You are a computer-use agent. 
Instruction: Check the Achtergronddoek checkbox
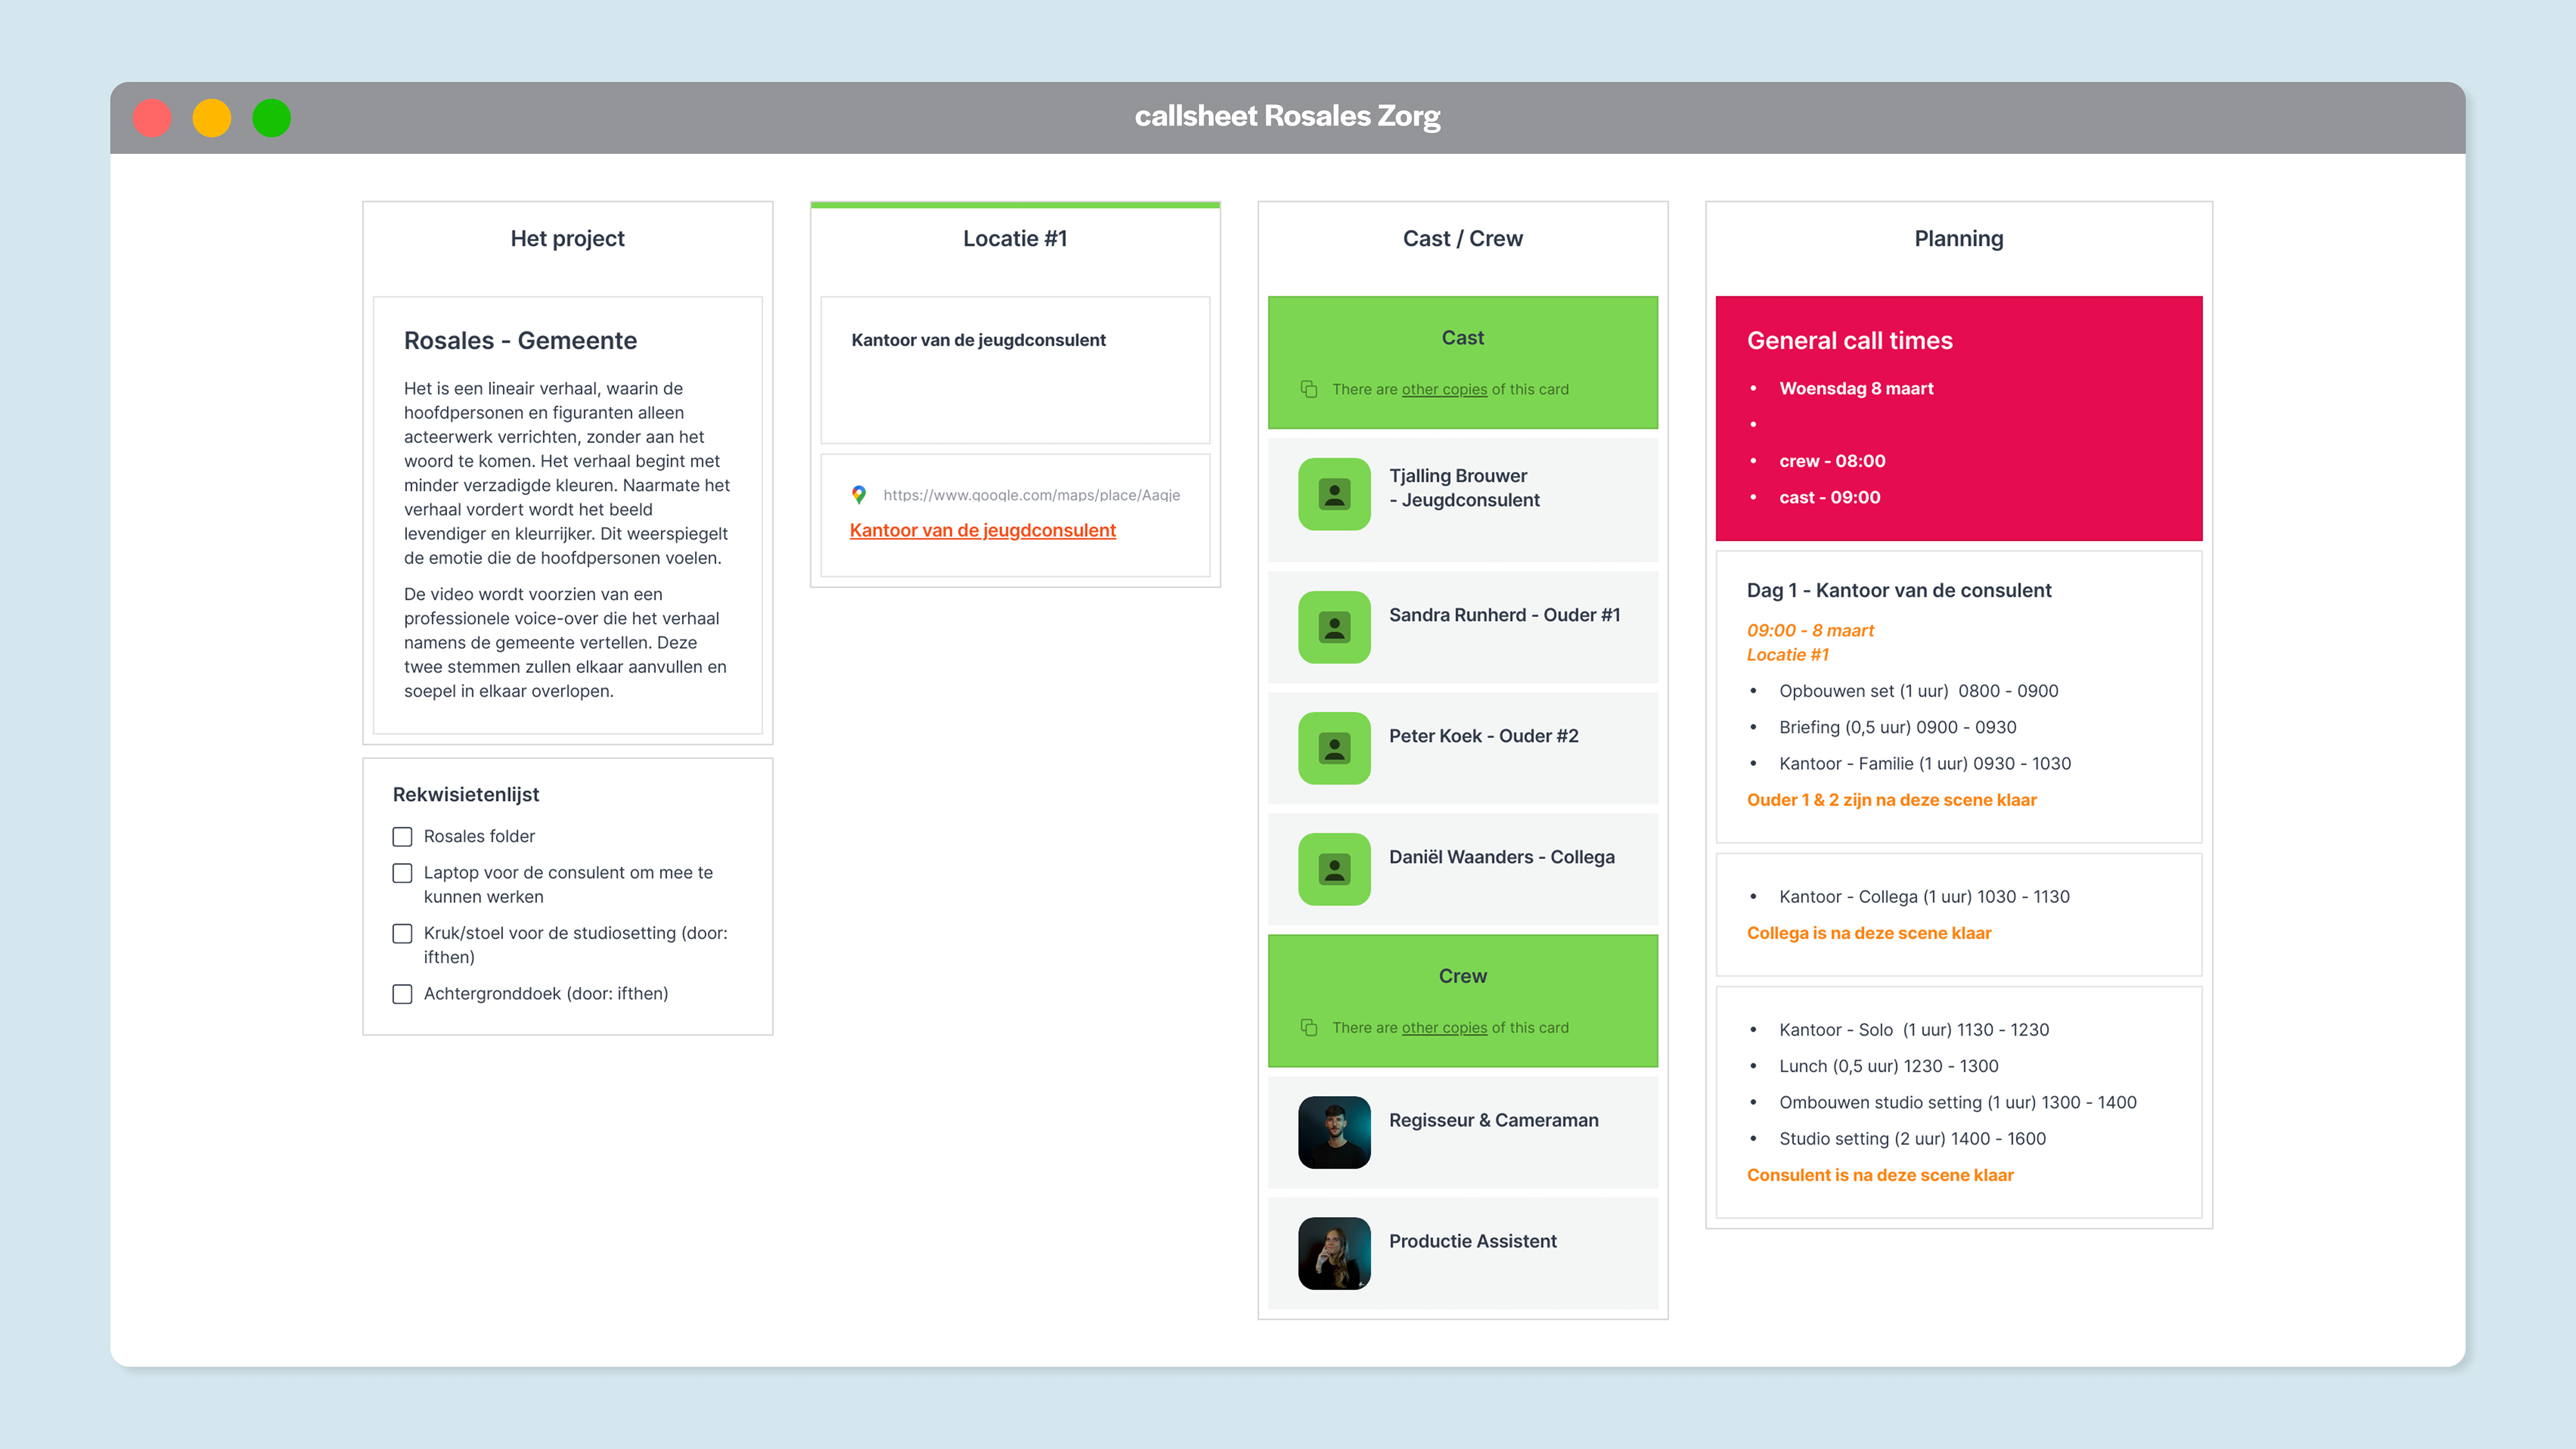coord(402,994)
